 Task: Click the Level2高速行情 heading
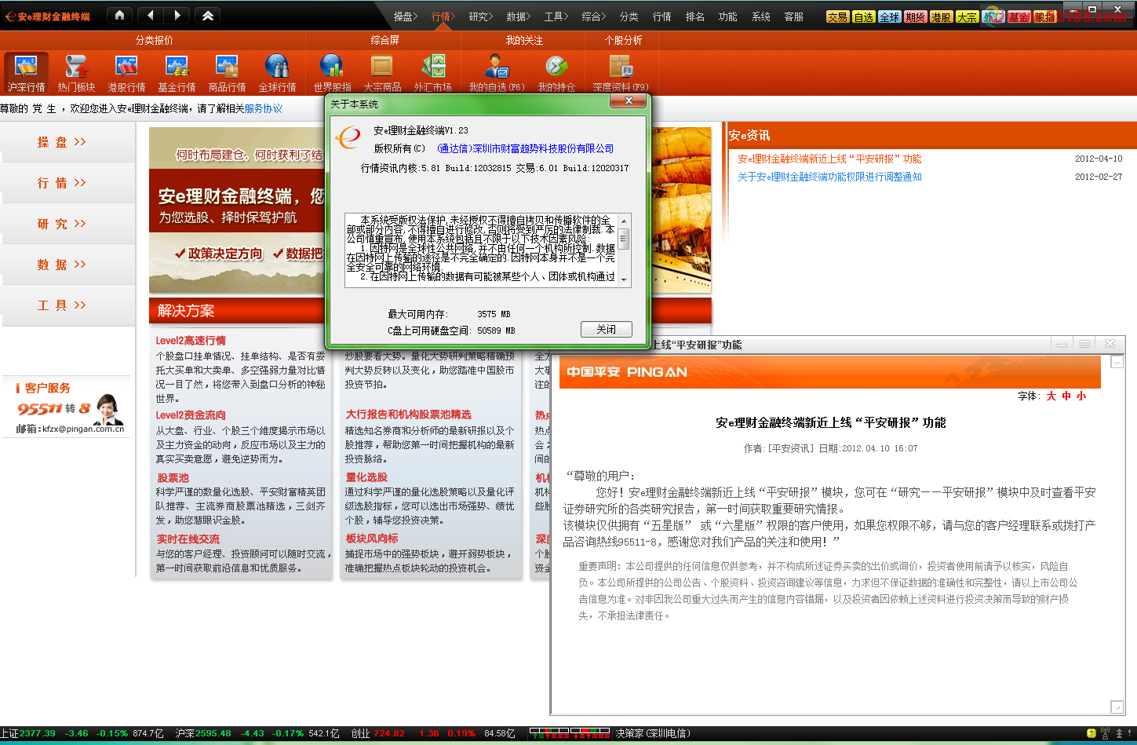191,341
